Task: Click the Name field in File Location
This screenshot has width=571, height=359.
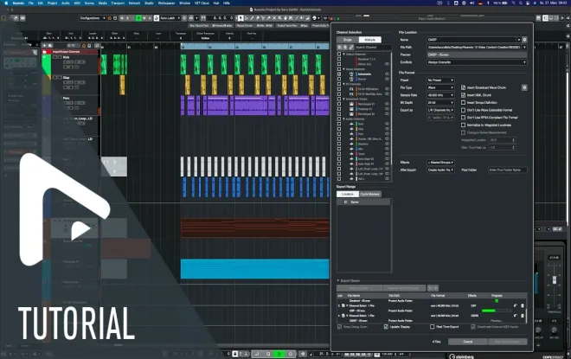Action: pos(474,40)
